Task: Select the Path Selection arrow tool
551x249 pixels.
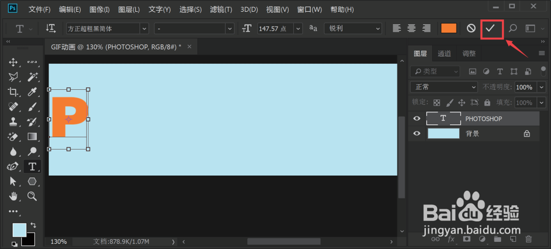Action: pos(13,181)
